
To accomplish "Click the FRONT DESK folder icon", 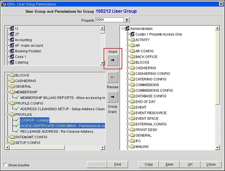I will click(132, 130).
